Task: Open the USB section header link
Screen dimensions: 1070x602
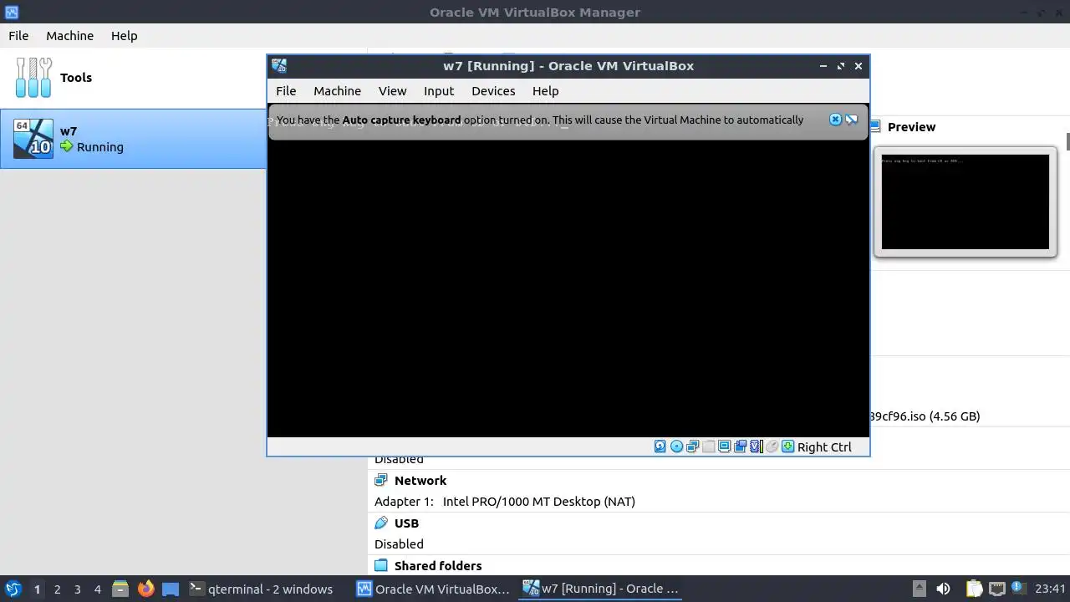Action: pyautogui.click(x=406, y=523)
